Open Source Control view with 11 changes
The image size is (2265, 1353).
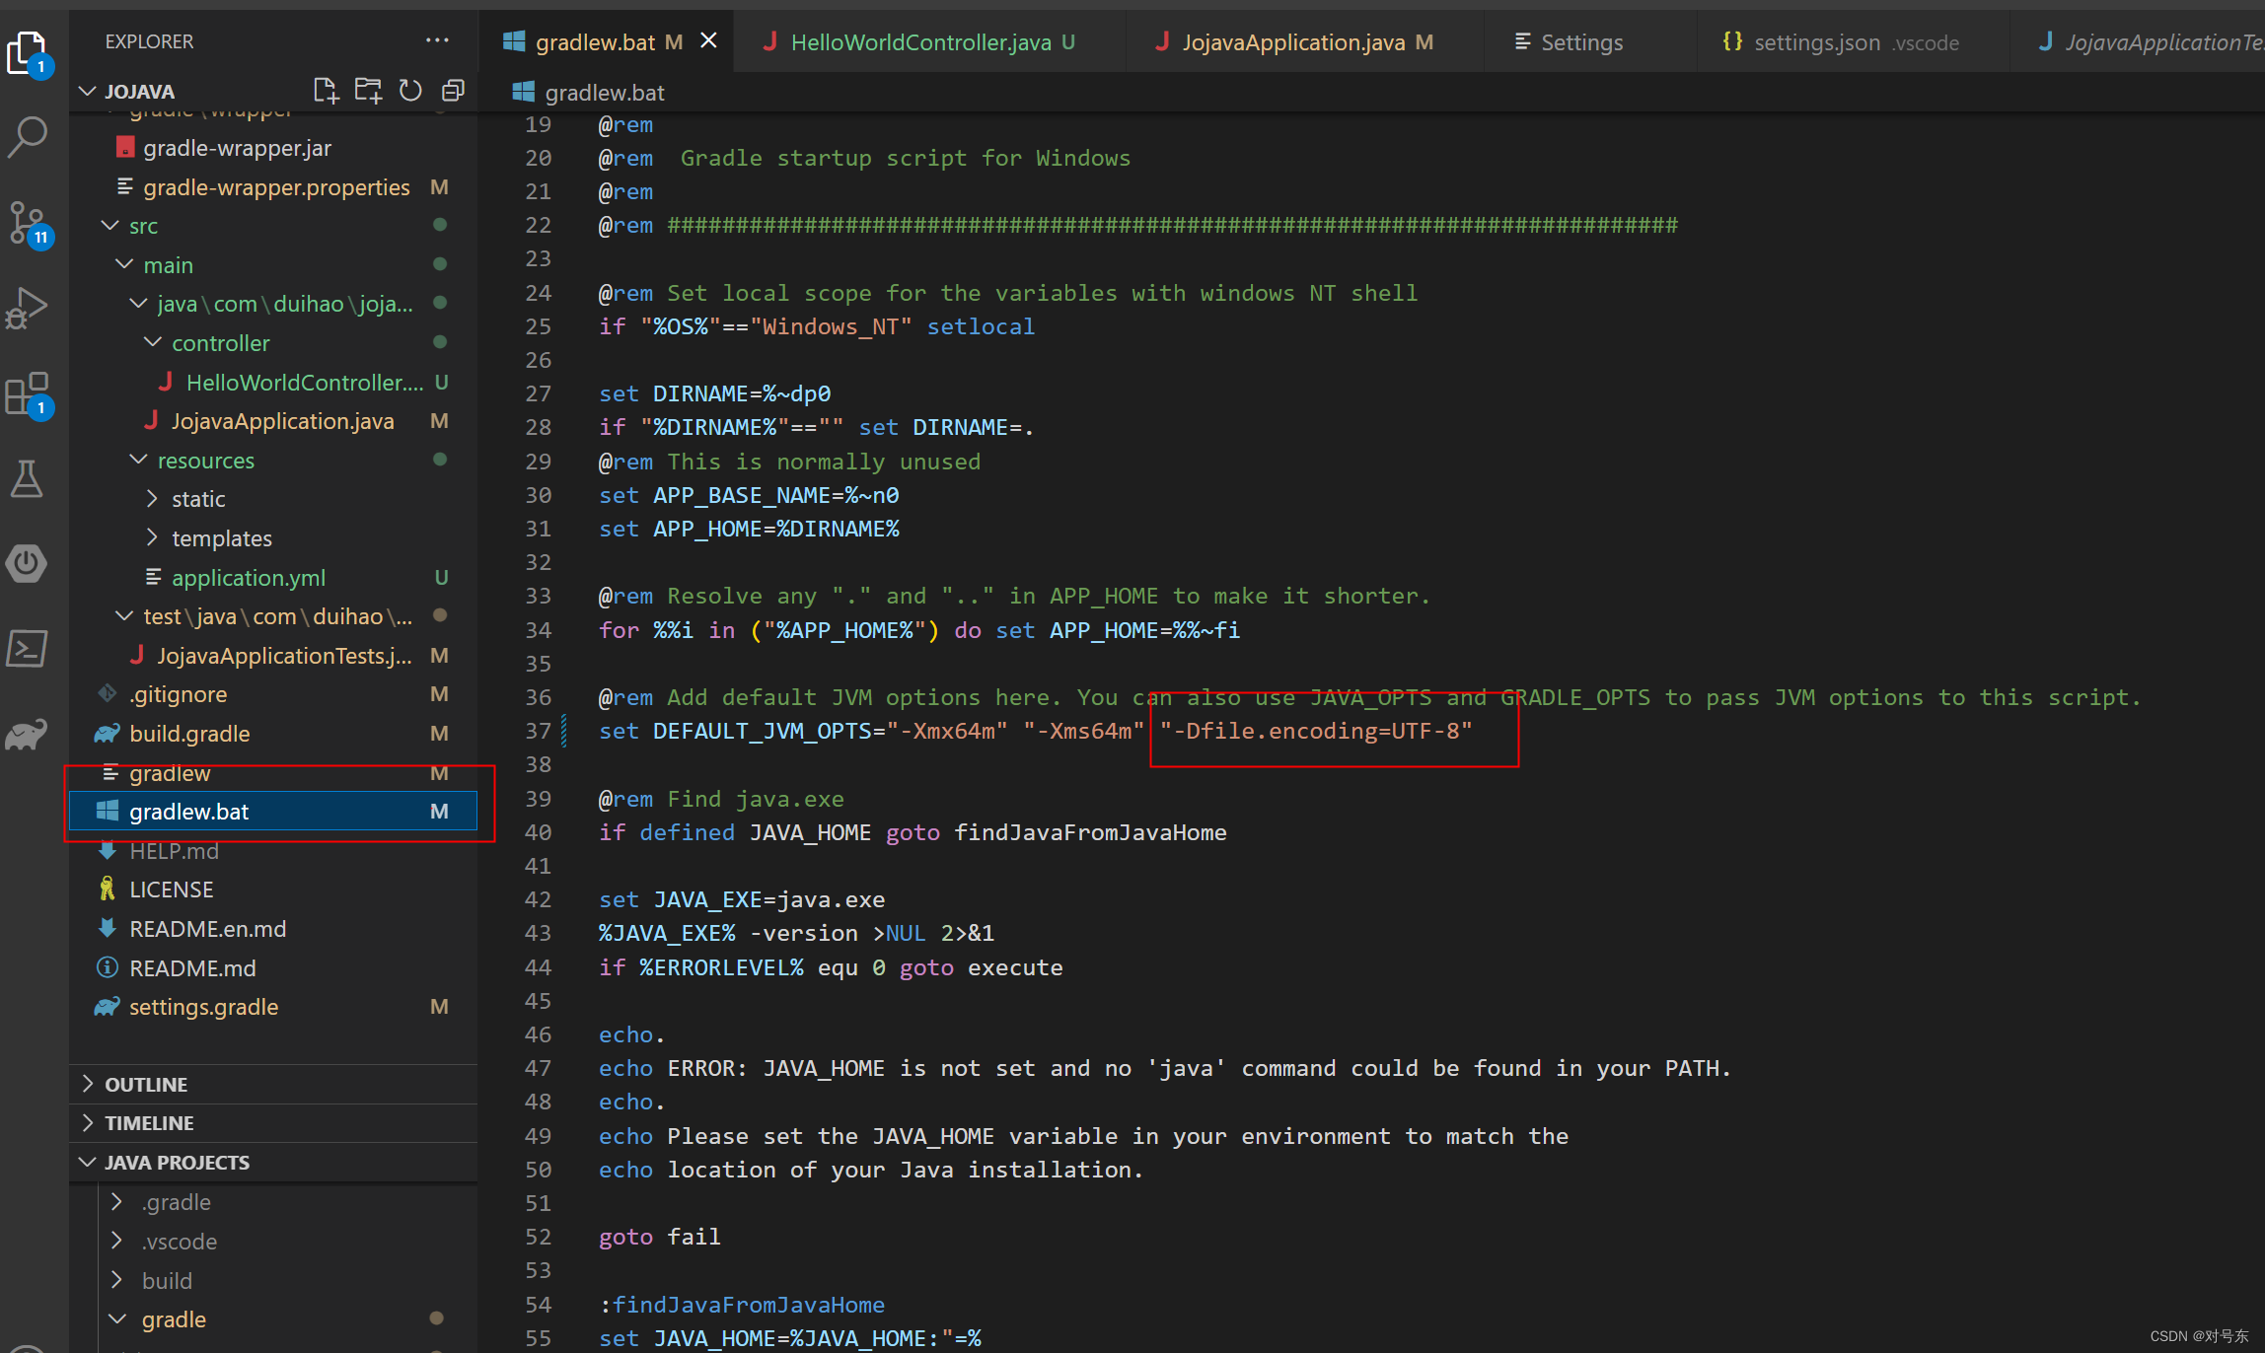coord(28,223)
